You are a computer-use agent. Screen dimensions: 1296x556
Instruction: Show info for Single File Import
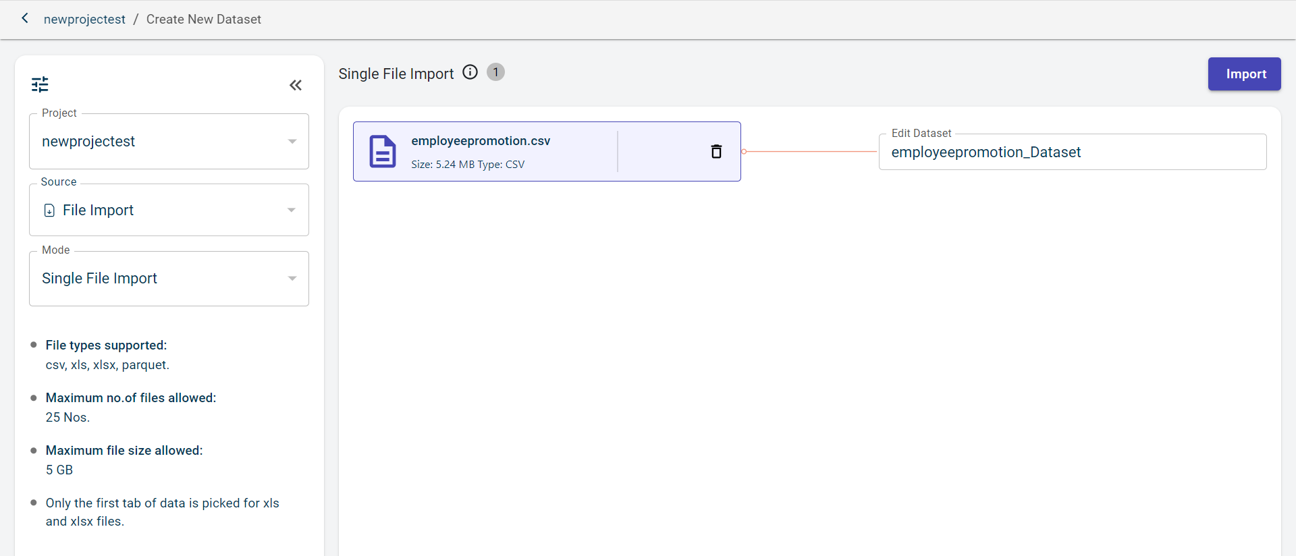pyautogui.click(x=470, y=72)
